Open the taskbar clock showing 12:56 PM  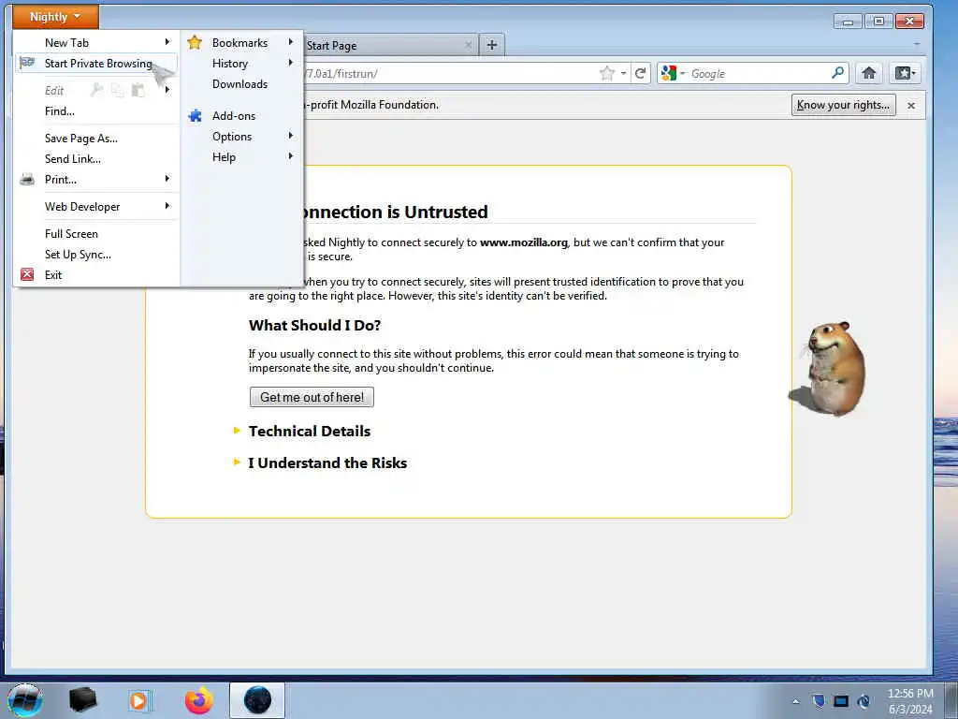[910, 700]
